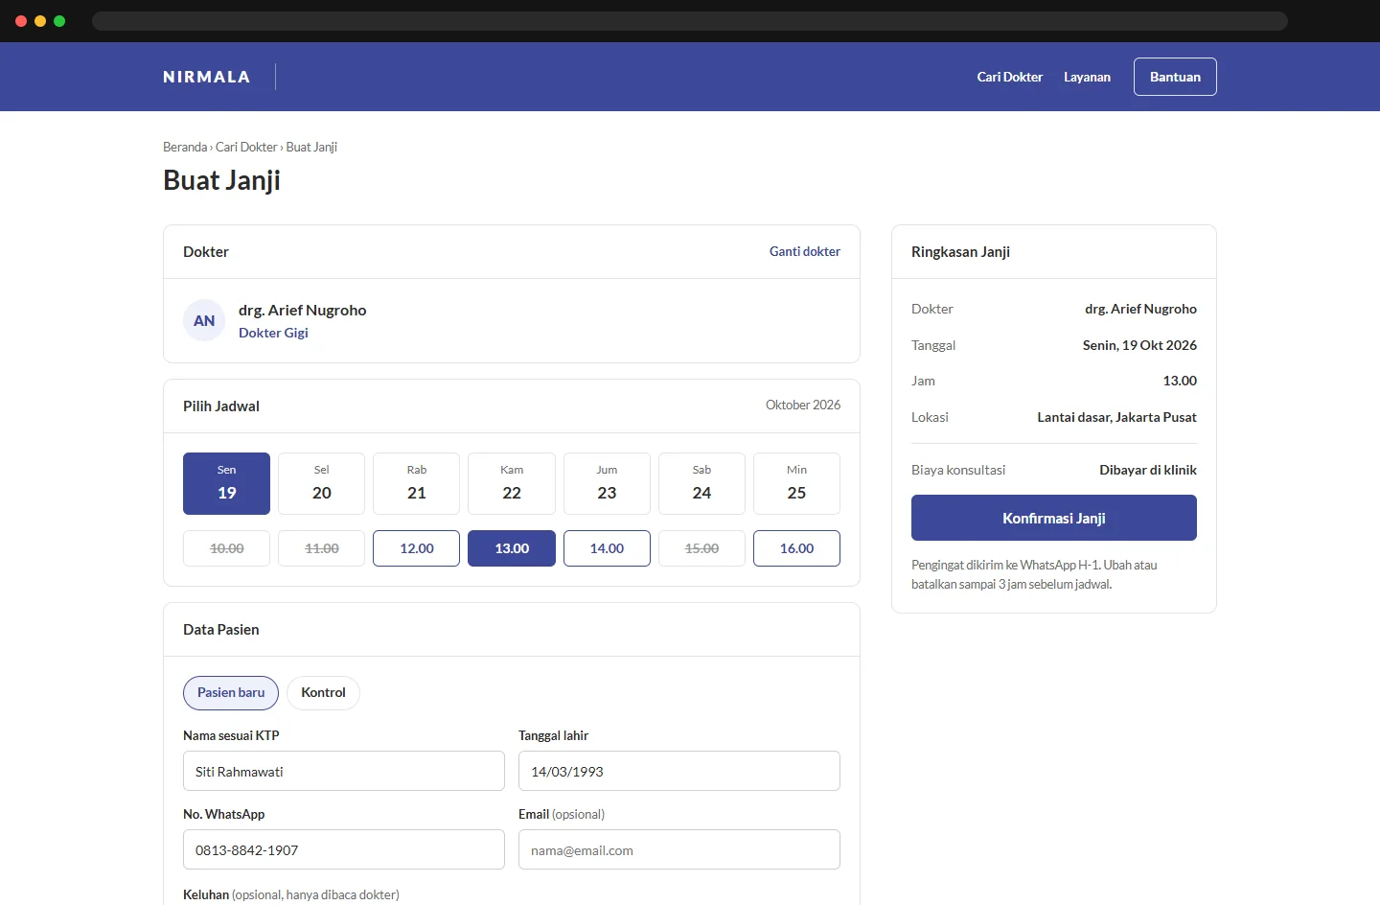Focus the Email input field
This screenshot has width=1380, height=905.
[679, 849]
